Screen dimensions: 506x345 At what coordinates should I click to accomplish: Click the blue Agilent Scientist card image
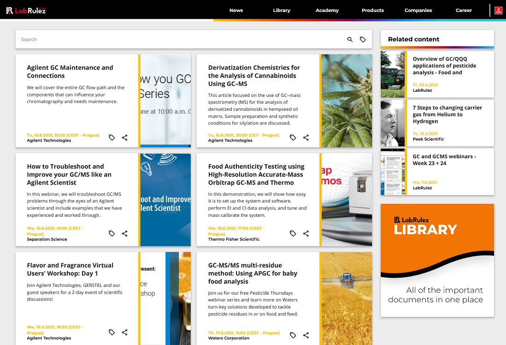[x=165, y=200]
